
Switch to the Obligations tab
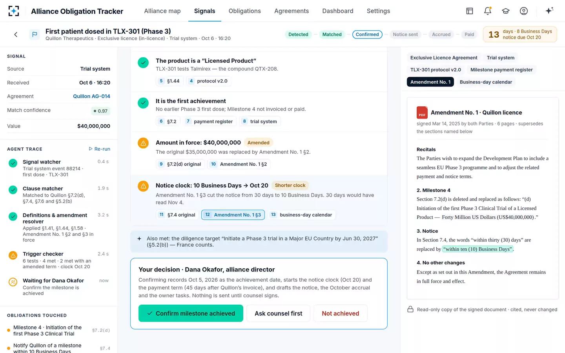(245, 11)
